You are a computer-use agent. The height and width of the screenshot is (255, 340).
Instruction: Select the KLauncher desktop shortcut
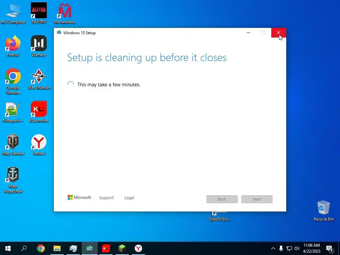coord(39,112)
